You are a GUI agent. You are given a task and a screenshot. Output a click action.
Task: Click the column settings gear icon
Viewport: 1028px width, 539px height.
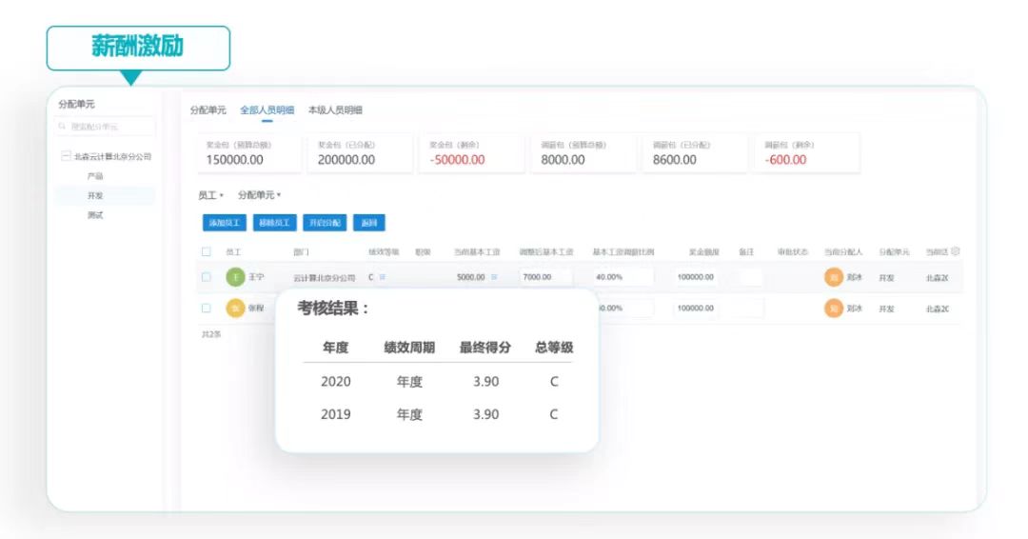955,251
